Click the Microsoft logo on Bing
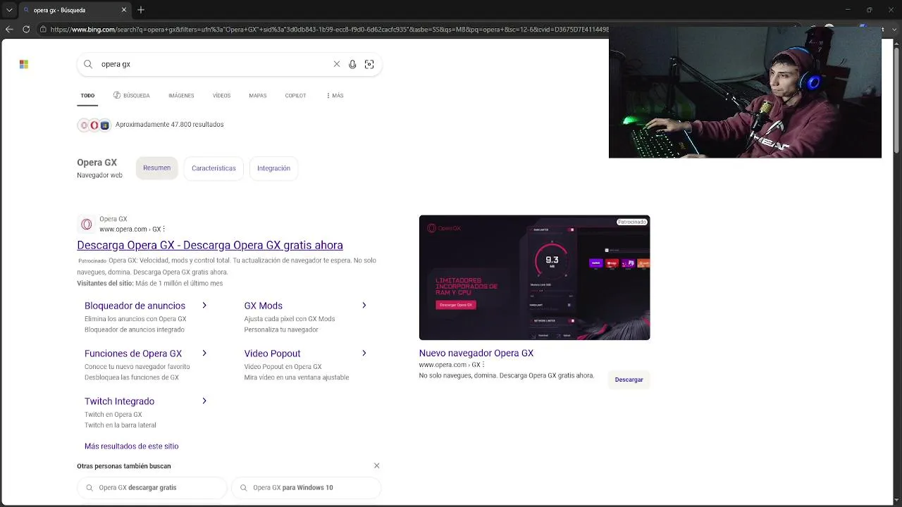The image size is (902, 507). pos(24,64)
